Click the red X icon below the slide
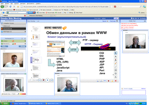 click(x=116, y=81)
